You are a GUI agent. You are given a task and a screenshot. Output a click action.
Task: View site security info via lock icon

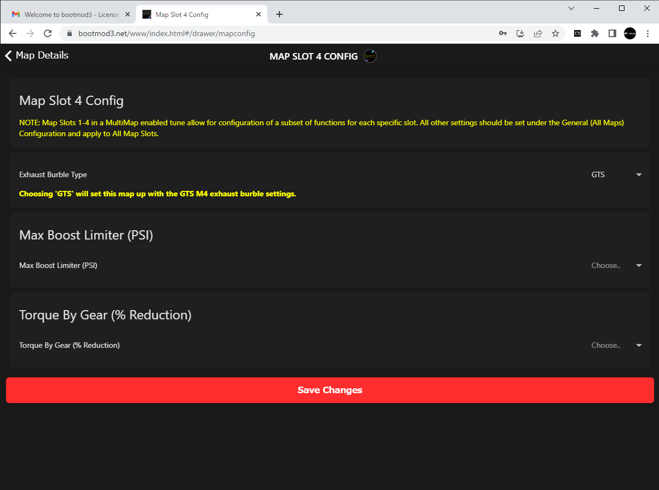[70, 33]
